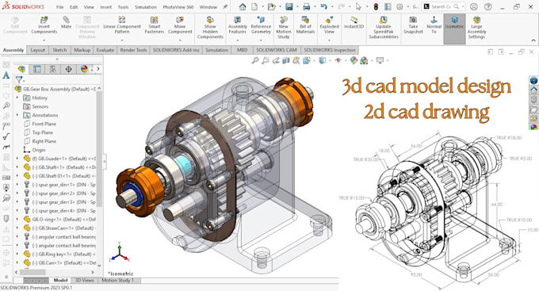Click the Rebuild traffic light icon
This screenshot has height=291, width=539.
click(x=376, y=6)
